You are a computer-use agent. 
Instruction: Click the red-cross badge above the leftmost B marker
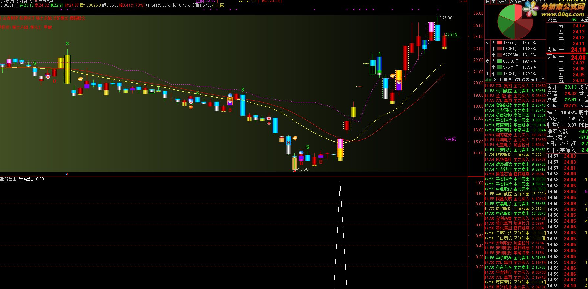point(48,77)
